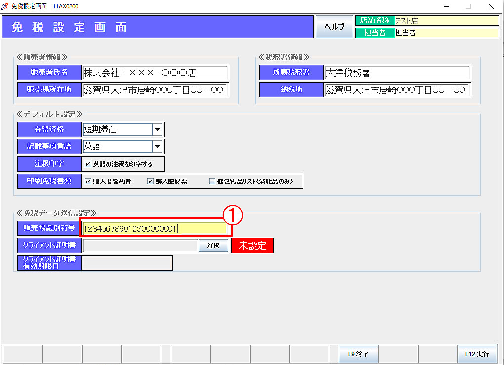The height and width of the screenshot is (365, 504).
Task: Click 選択 to choose client certificate
Action: click(213, 246)
